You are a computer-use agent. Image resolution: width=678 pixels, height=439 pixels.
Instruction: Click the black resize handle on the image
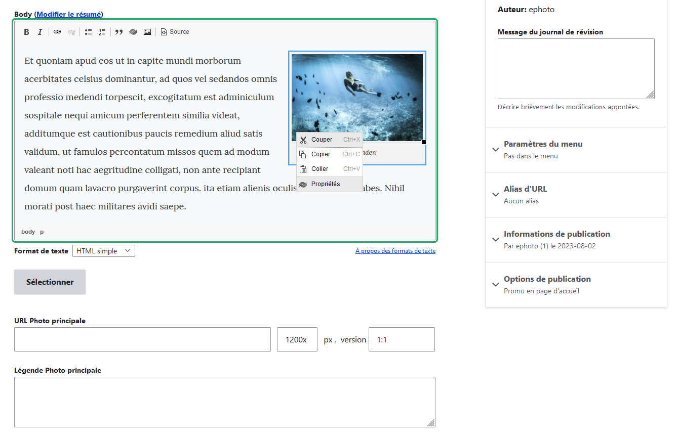pyautogui.click(x=424, y=142)
